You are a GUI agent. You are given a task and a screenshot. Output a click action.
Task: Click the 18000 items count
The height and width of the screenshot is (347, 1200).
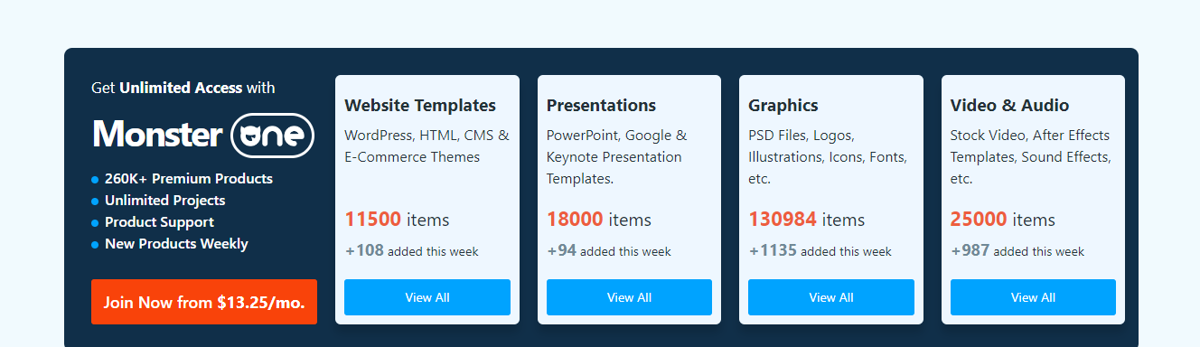click(599, 220)
